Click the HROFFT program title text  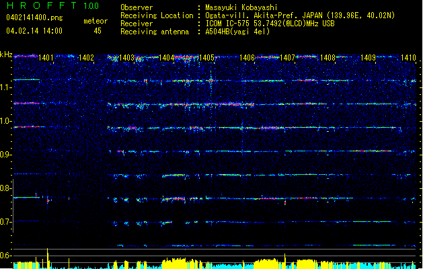coord(42,5)
